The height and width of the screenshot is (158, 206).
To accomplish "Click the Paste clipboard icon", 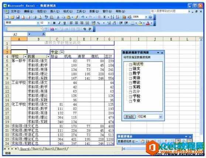I will [68, 17].
